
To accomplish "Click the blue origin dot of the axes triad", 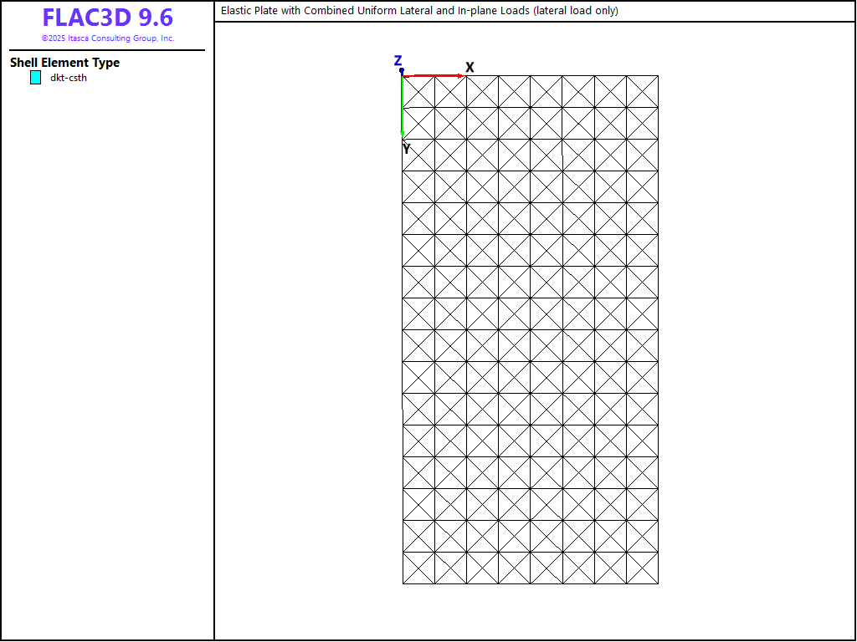I will pyautogui.click(x=402, y=71).
